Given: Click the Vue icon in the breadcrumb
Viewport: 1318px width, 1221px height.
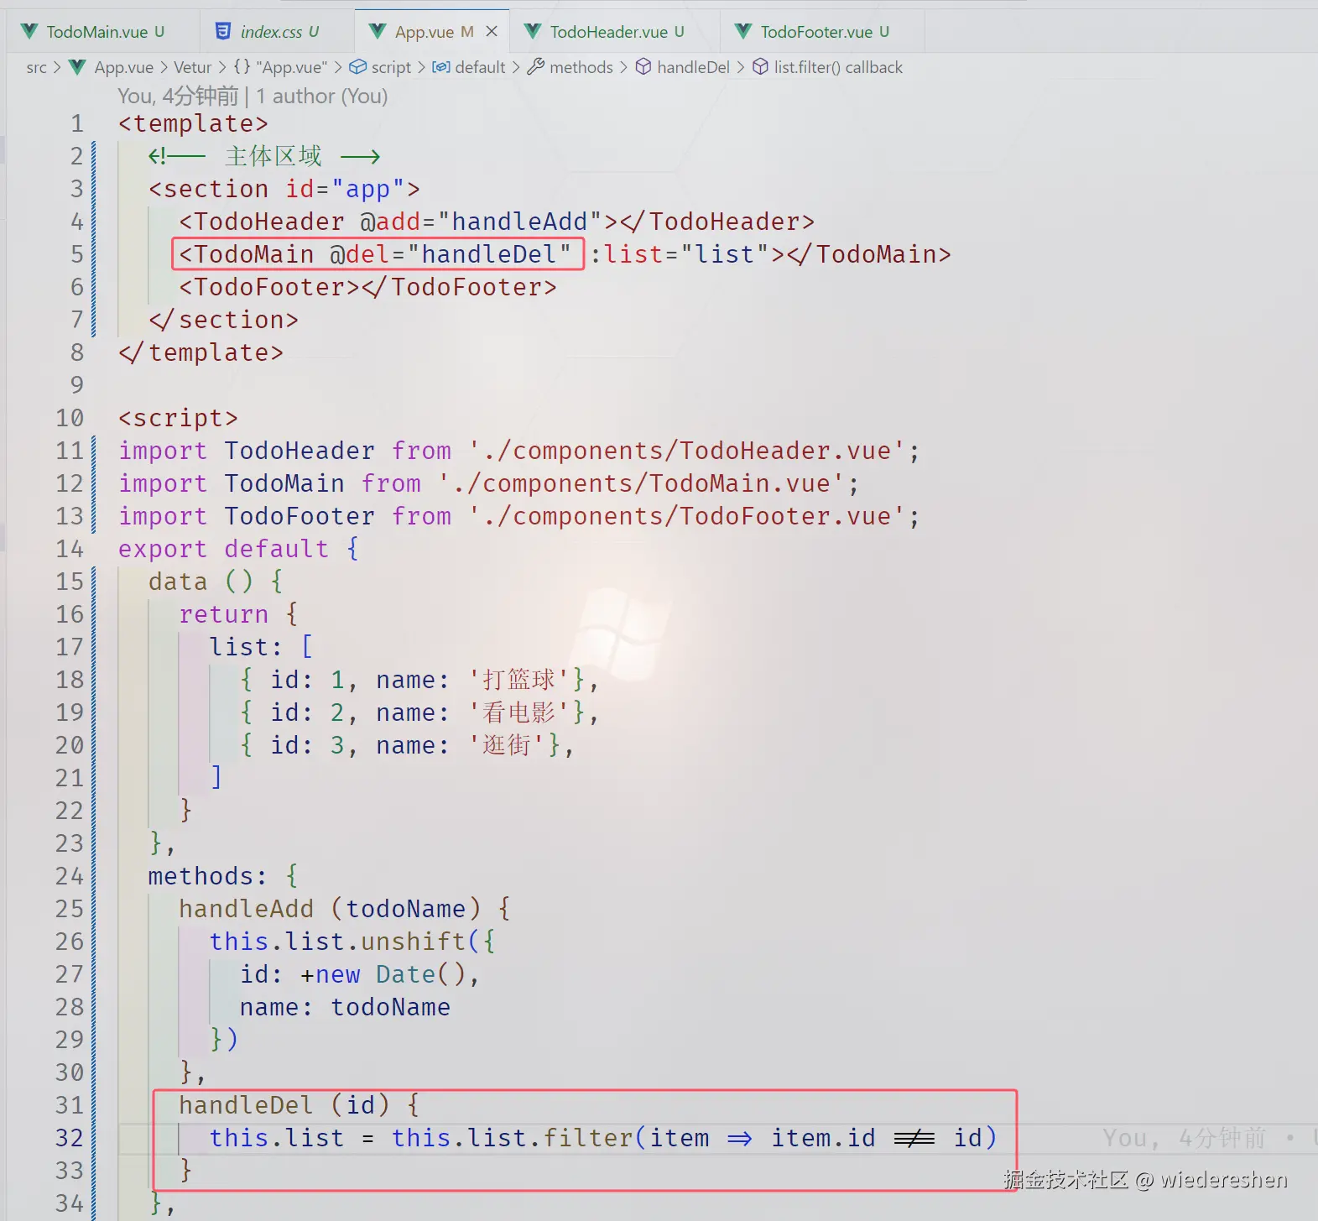Looking at the screenshot, I should [77, 67].
